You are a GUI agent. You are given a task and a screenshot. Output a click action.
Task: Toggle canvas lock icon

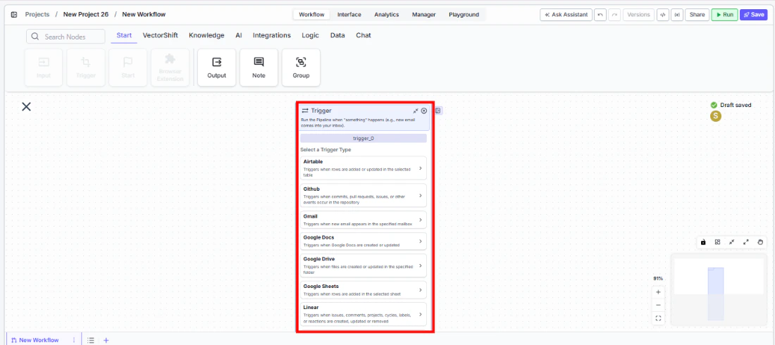703,242
